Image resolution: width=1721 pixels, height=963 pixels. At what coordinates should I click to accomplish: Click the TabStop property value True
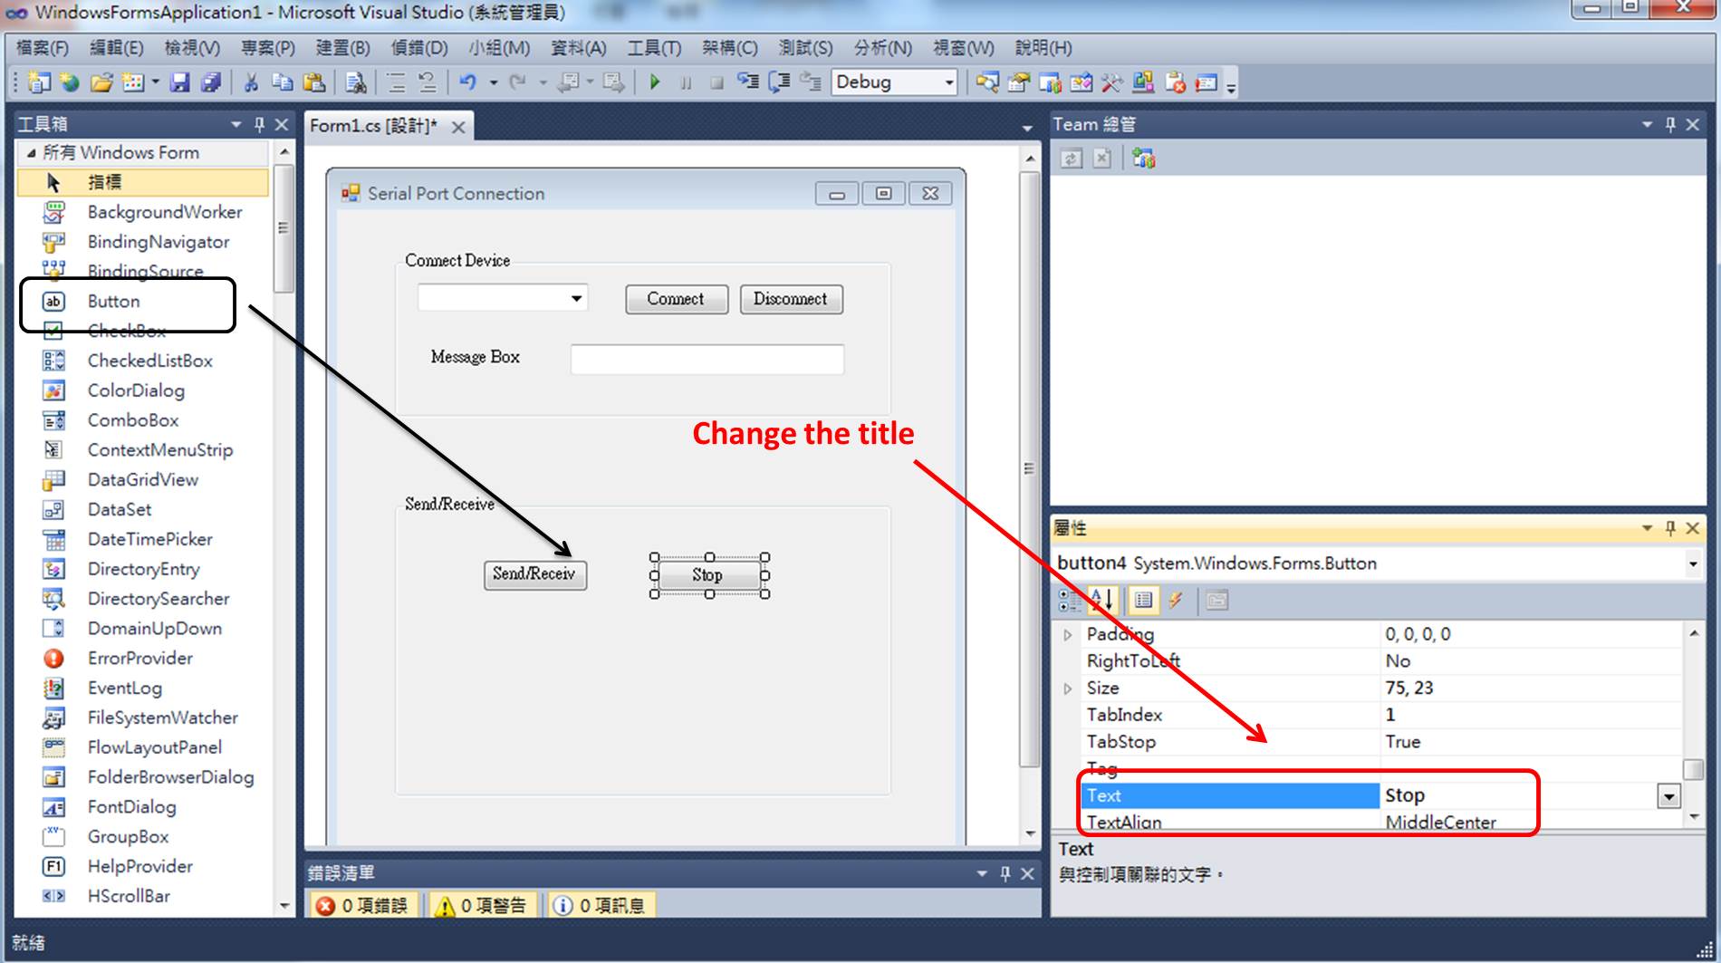tap(1402, 742)
